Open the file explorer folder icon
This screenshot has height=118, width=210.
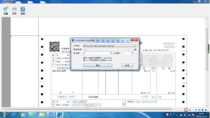(42, 115)
